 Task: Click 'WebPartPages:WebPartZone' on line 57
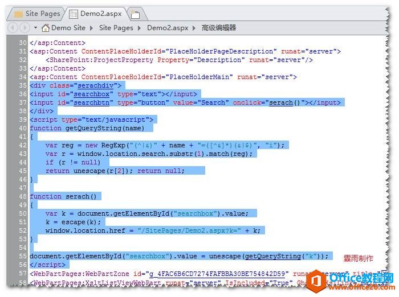click(x=82, y=274)
